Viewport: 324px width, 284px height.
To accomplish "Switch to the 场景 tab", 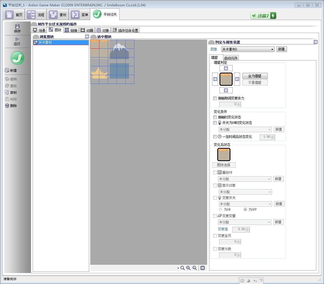I will pyautogui.click(x=39, y=31).
